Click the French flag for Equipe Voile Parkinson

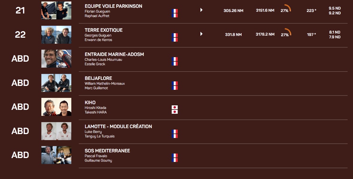[x=175, y=13]
